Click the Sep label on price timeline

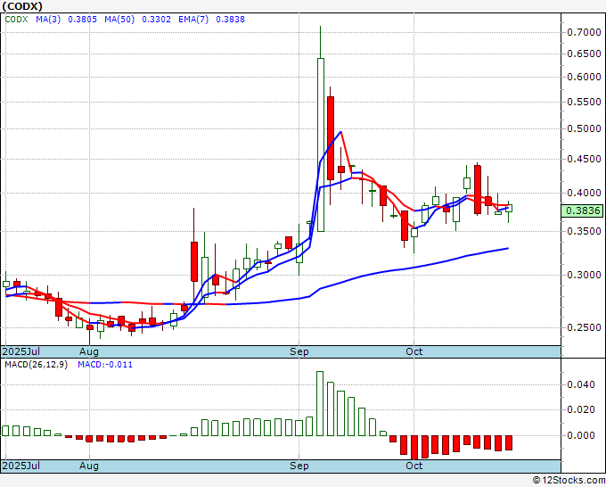(299, 351)
